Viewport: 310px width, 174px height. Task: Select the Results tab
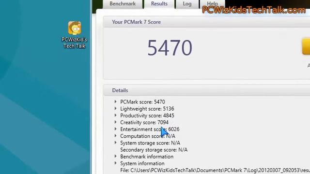click(x=159, y=4)
